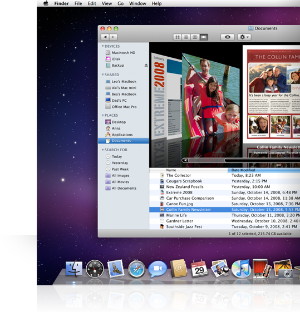Launch iTunes from the Dock
Image resolution: width=300 pixels, height=312 pixels.
pyautogui.click(x=241, y=269)
